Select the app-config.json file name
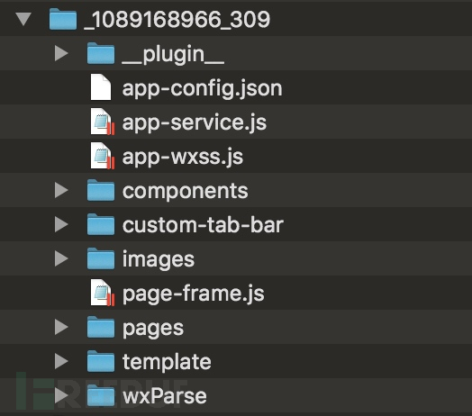Image resolution: width=472 pixels, height=416 pixels. (203, 88)
